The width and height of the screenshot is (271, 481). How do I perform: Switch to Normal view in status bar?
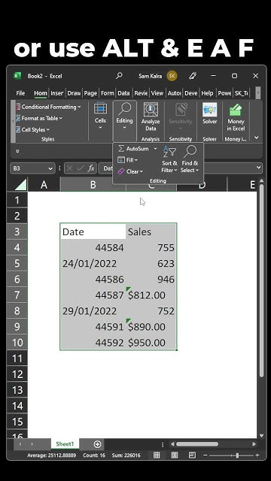[157, 455]
